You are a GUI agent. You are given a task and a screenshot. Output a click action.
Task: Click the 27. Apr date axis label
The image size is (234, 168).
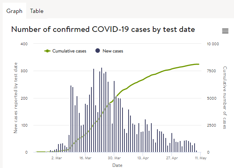pyautogui.click(x=172, y=158)
